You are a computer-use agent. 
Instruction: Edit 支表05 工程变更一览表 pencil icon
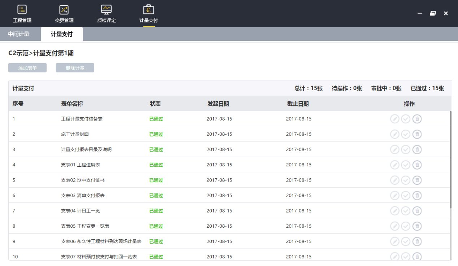pyautogui.click(x=395, y=226)
